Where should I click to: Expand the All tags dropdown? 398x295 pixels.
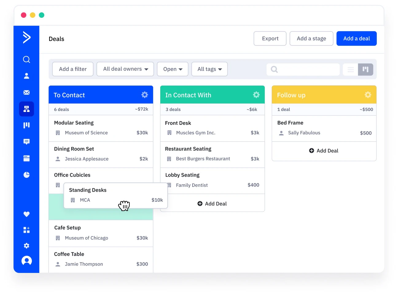coord(209,69)
